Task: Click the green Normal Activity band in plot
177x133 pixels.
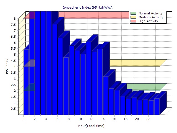Action: coord(144,87)
